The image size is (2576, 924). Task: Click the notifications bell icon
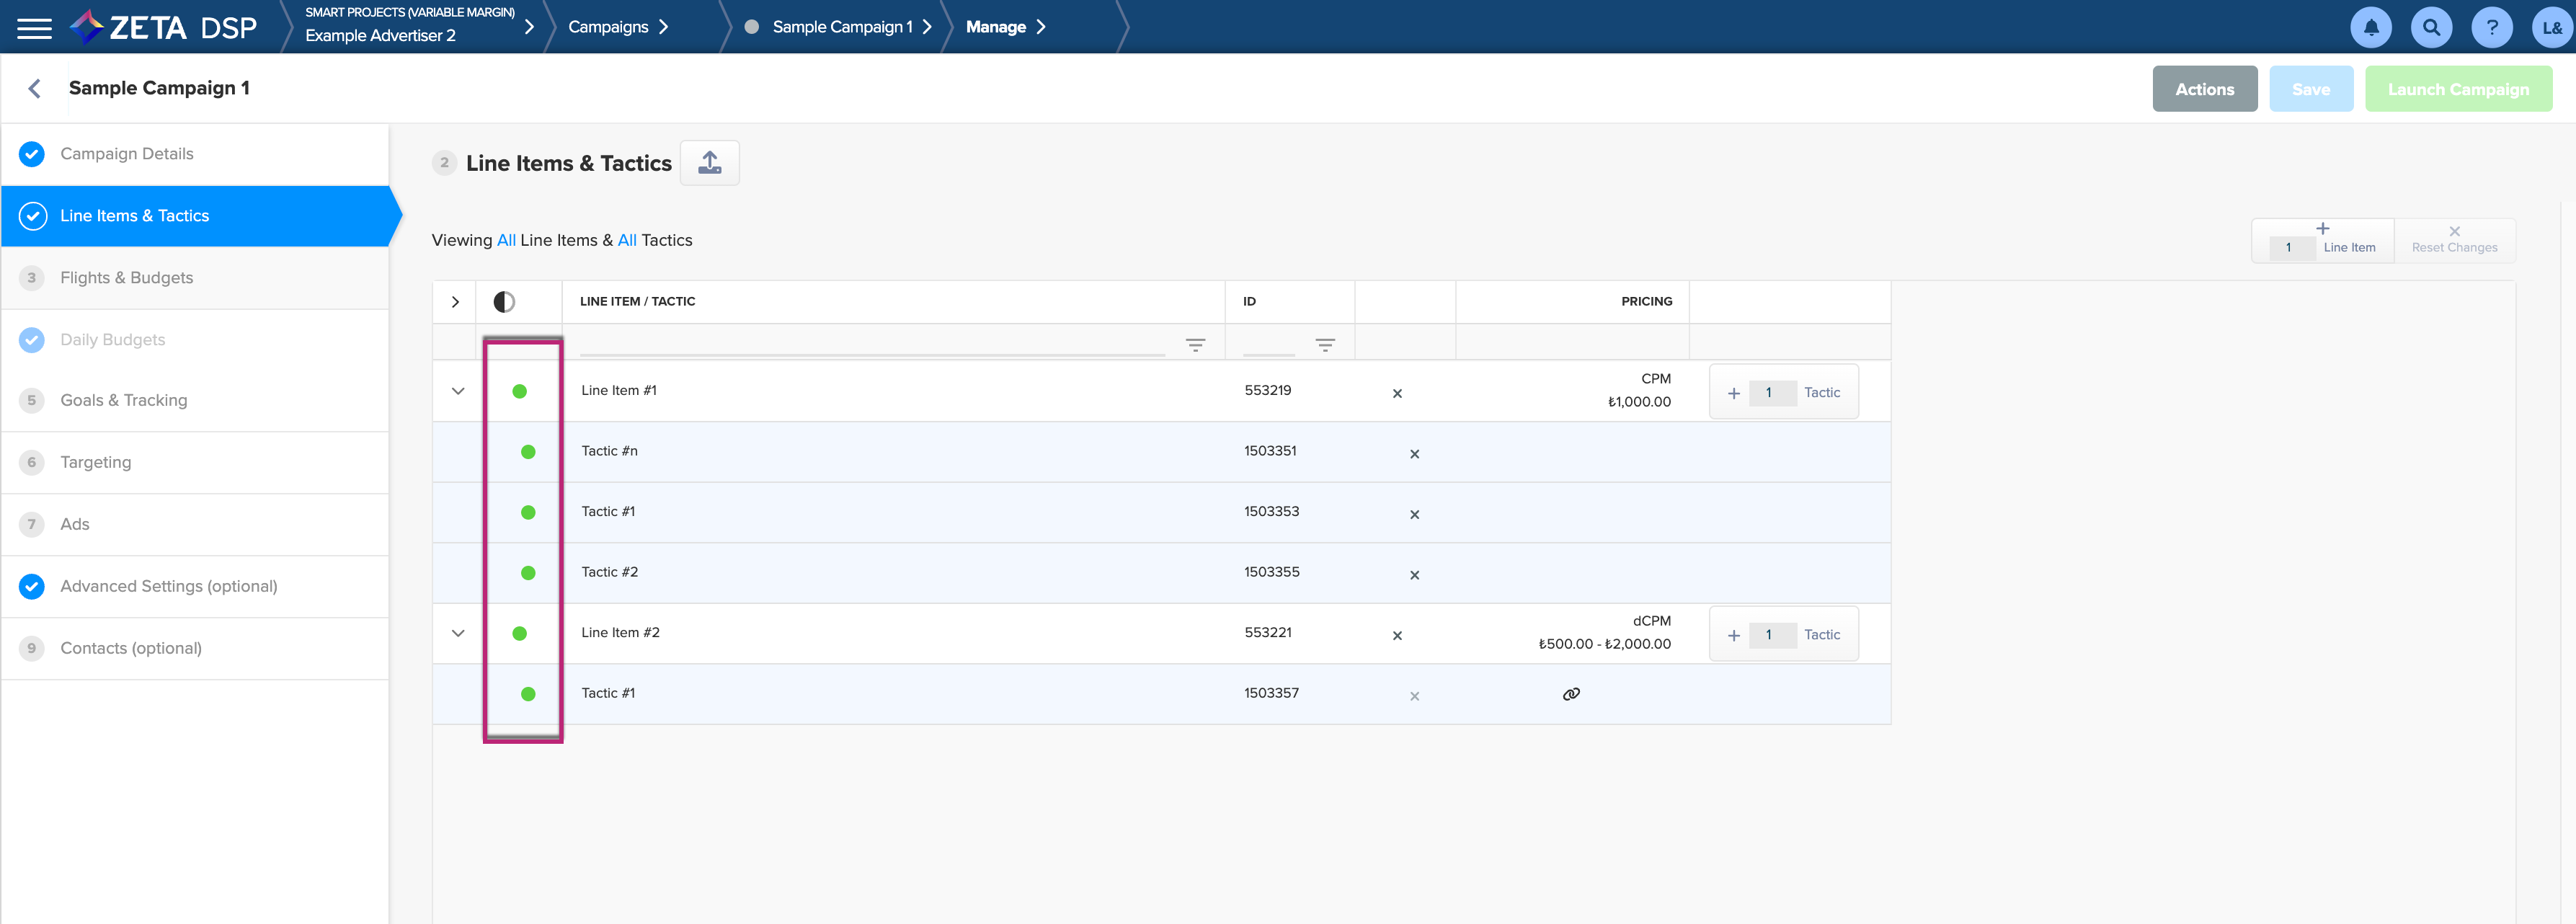pos(2370,28)
